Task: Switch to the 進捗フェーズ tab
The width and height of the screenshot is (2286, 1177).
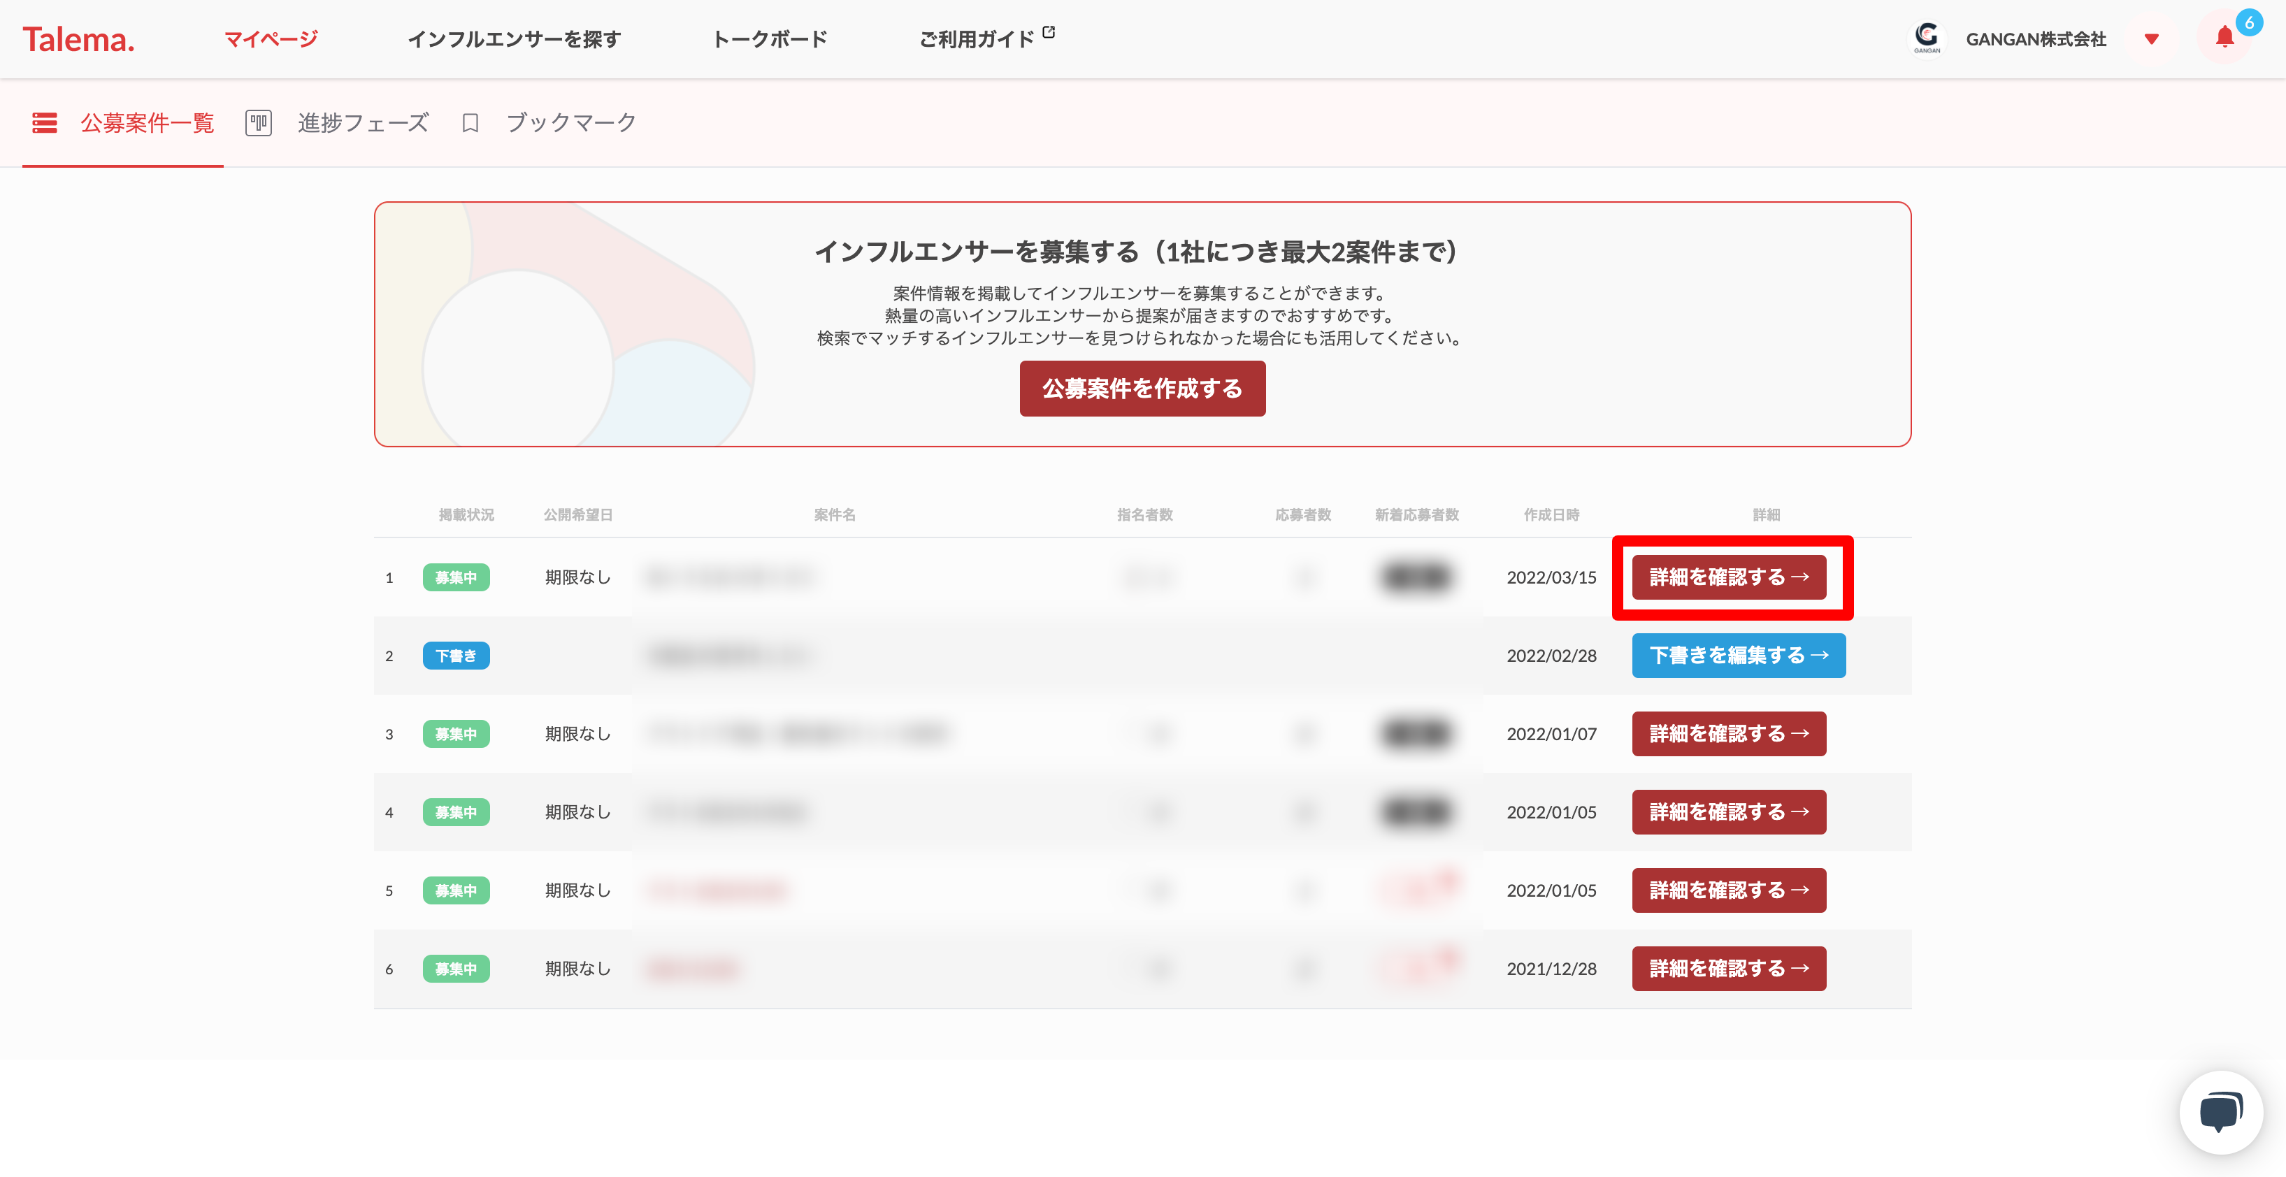Action: coord(363,122)
